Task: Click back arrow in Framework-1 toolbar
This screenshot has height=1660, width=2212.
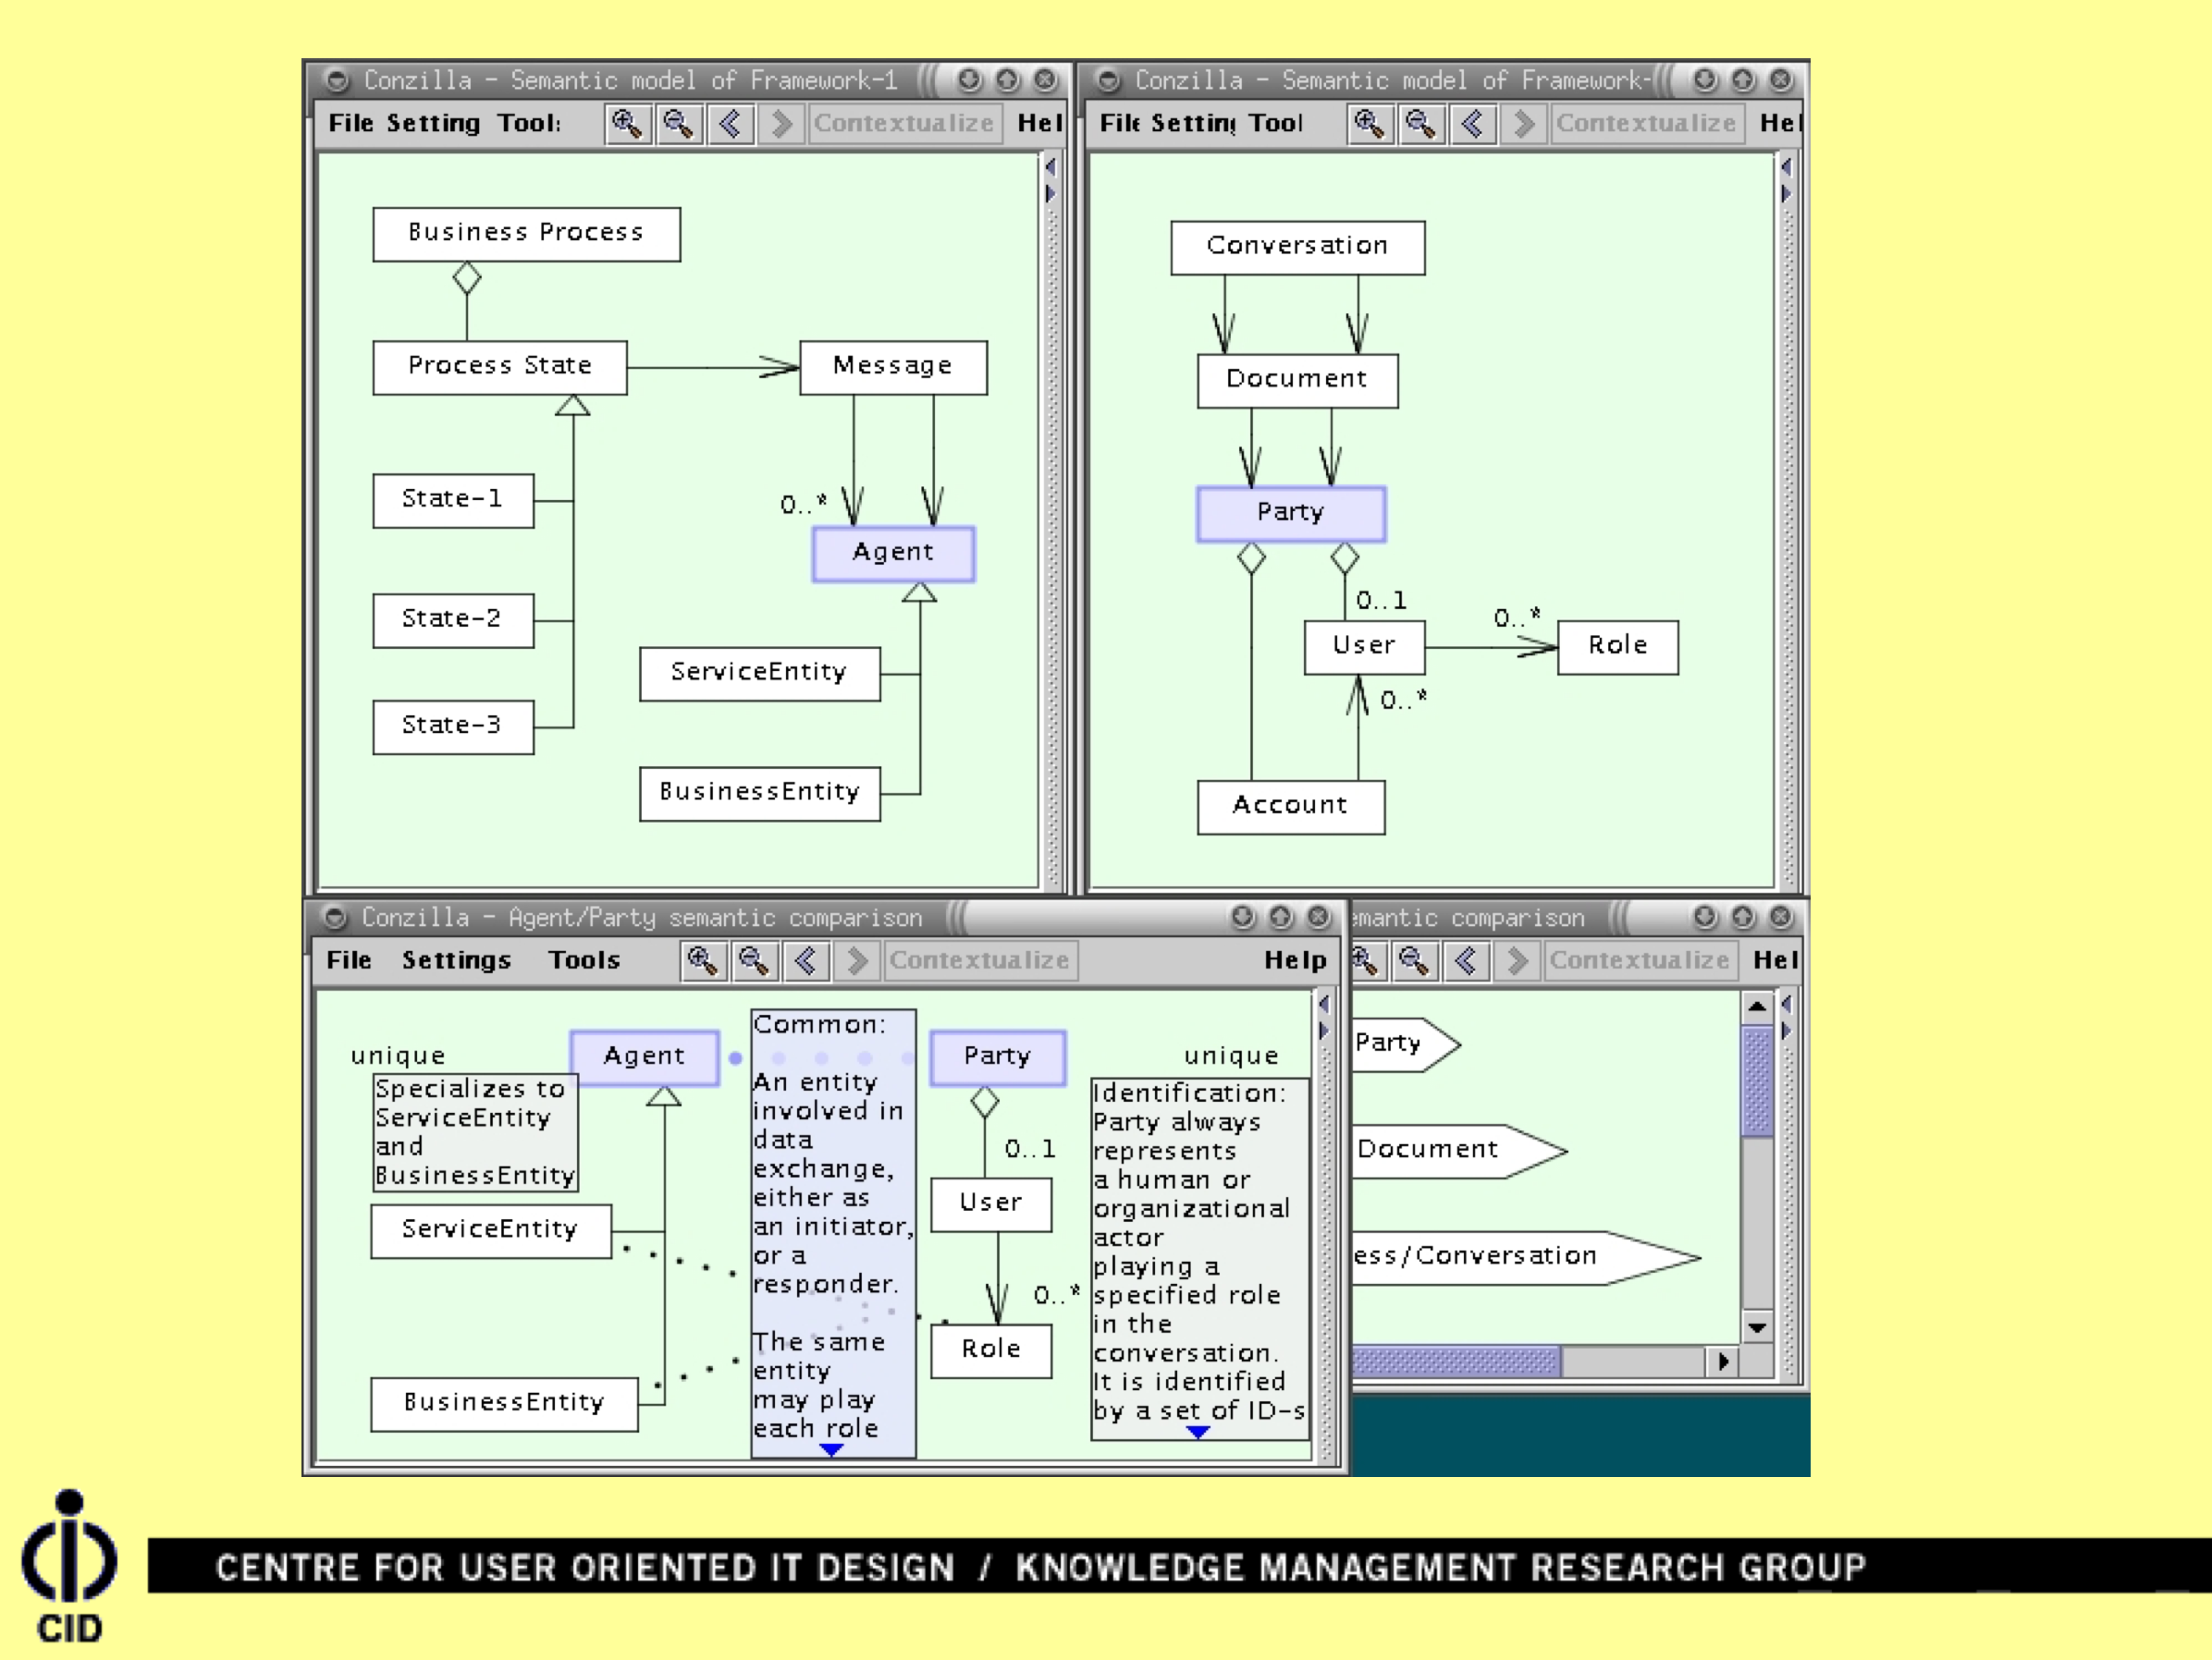Action: point(731,124)
